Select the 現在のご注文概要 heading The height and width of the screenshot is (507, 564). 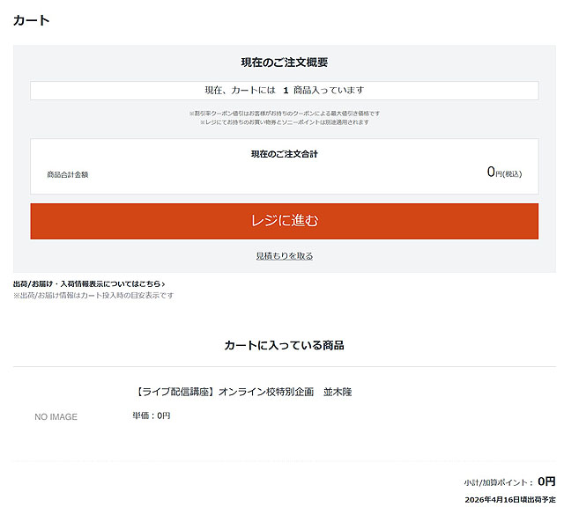coord(284,62)
